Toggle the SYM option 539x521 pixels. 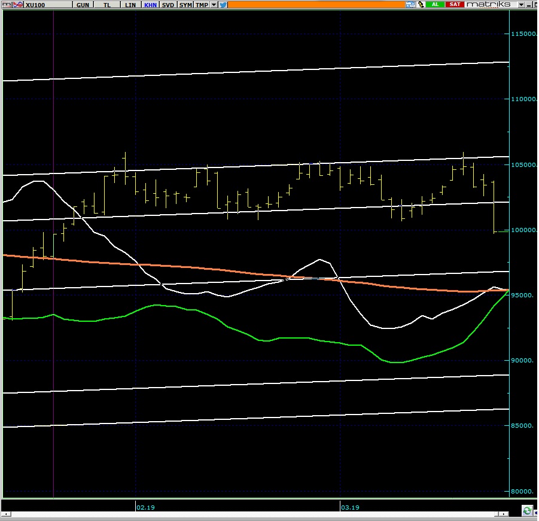[185, 5]
